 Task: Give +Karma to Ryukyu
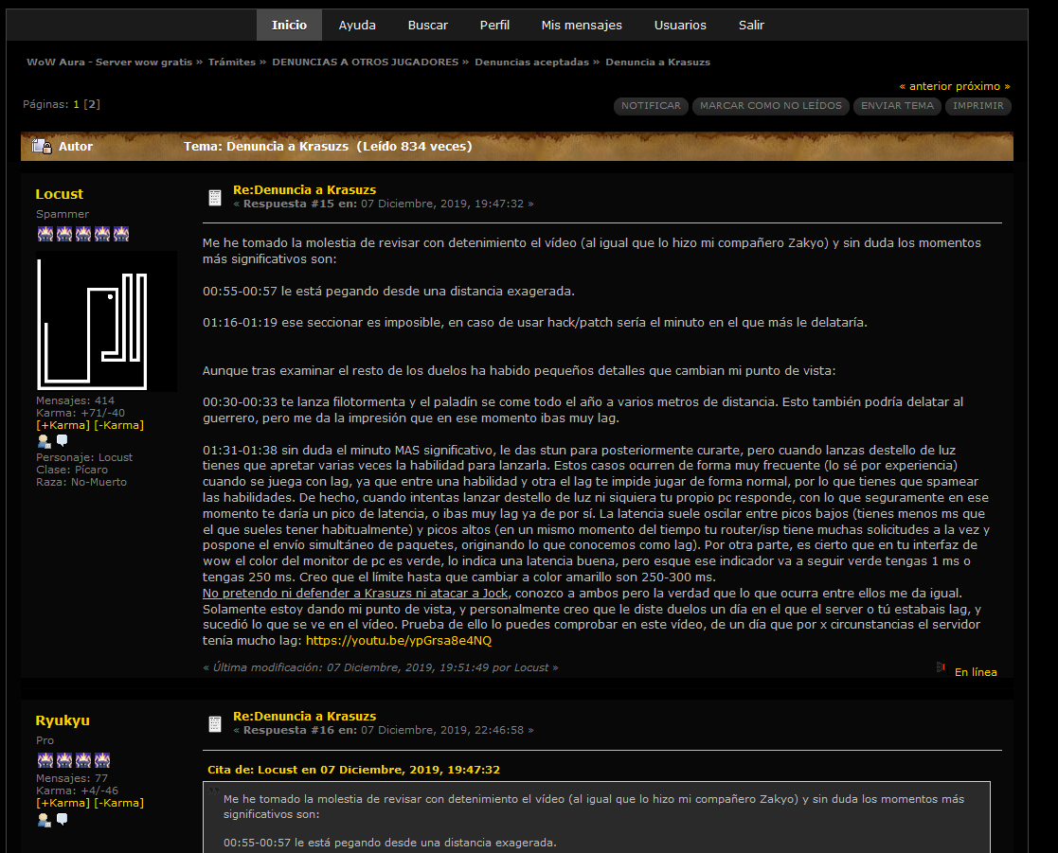point(63,803)
